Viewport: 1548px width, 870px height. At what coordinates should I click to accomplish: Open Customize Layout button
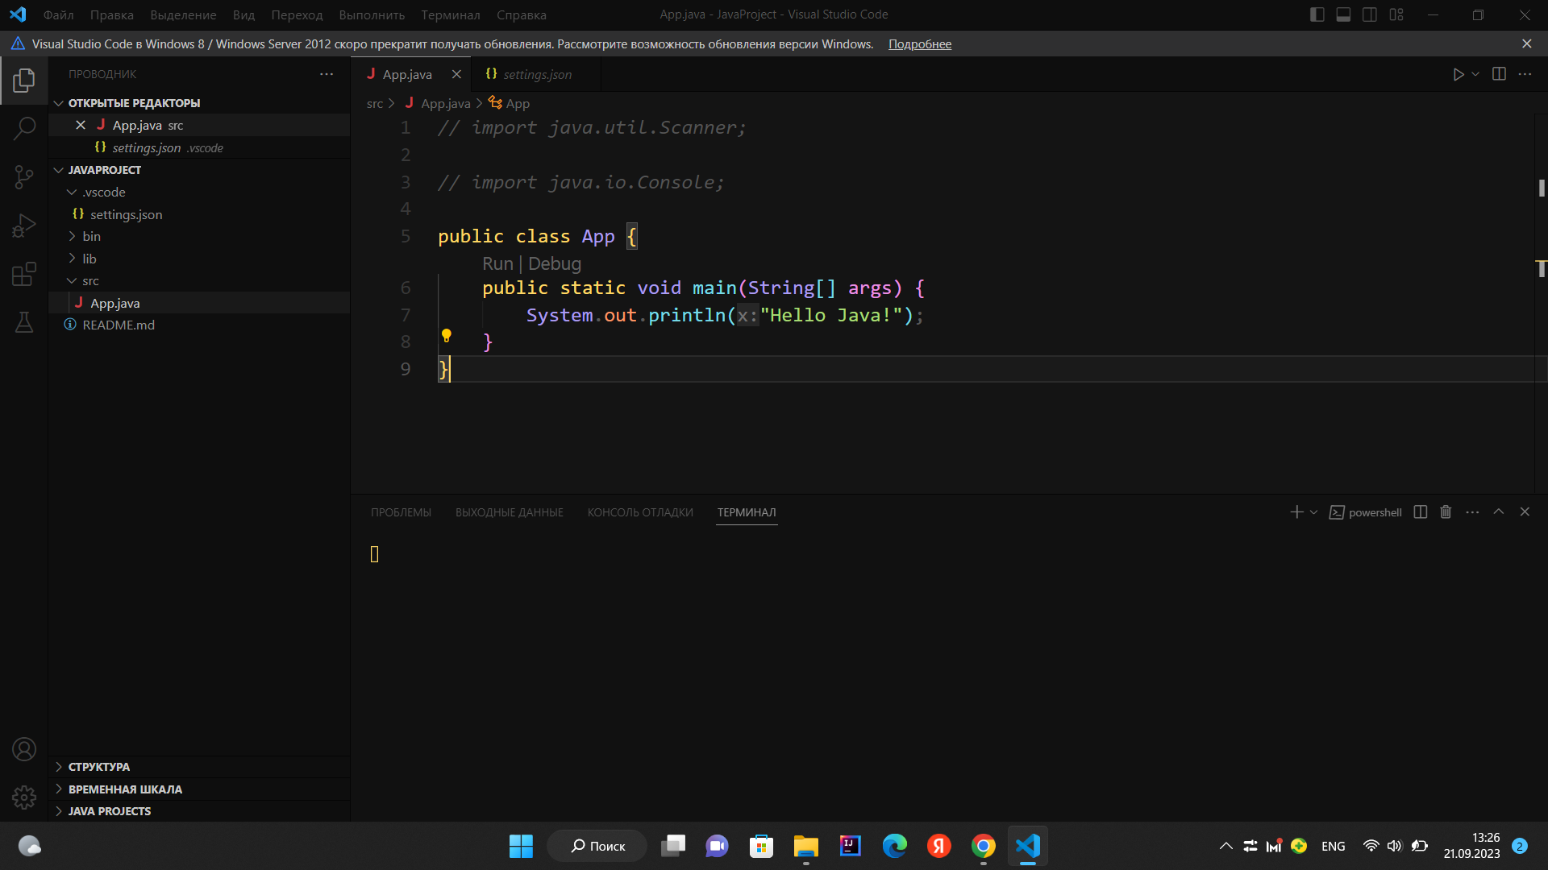1396,14
